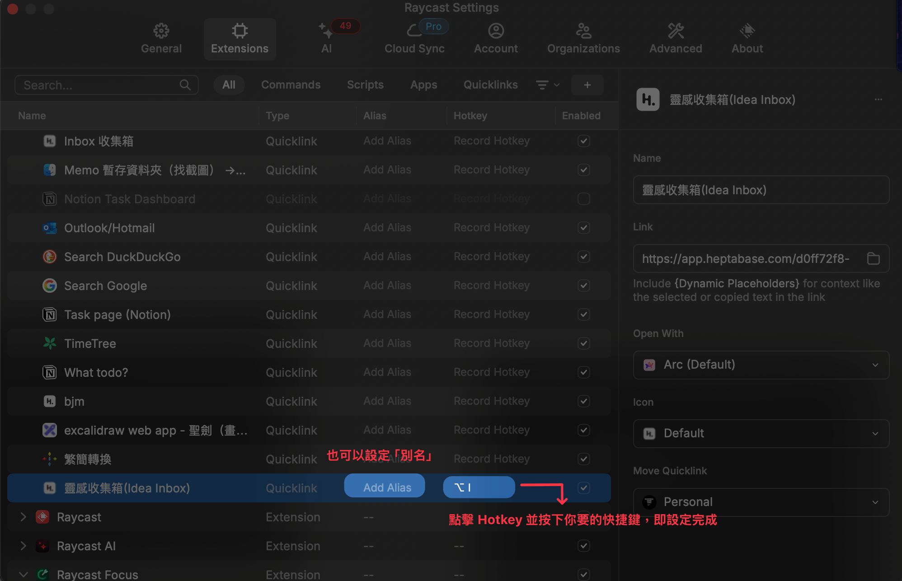Click the Google icon beside Search Google
Image resolution: width=902 pixels, height=581 pixels.
[x=50, y=286]
